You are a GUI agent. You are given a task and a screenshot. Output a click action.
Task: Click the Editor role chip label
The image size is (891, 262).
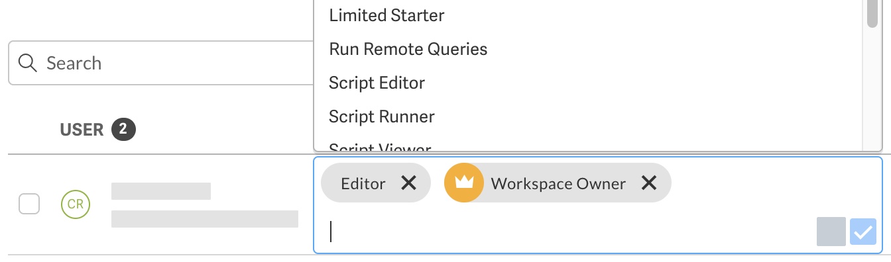coord(363,183)
